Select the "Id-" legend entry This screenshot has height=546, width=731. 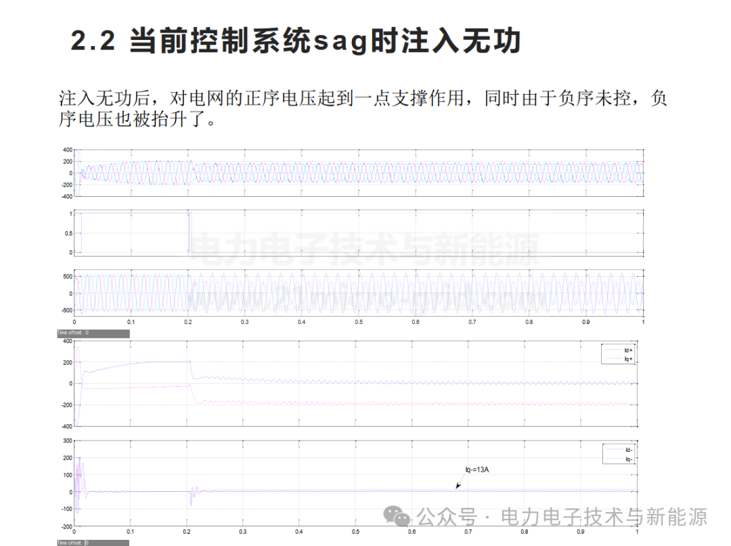[x=618, y=450]
